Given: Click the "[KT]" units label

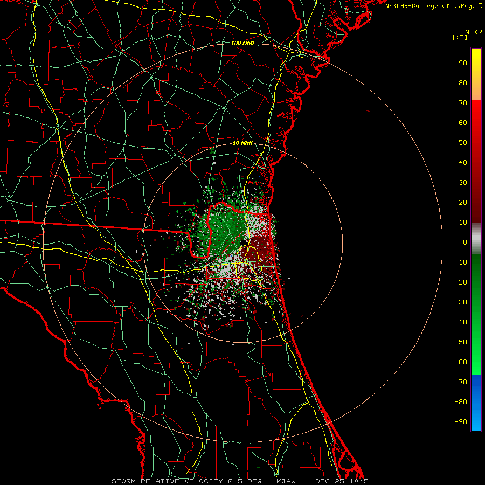Looking at the screenshot, I should pos(460,38).
